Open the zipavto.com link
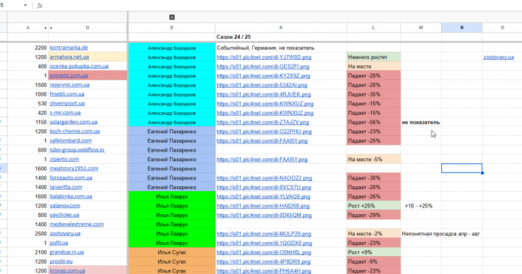522x274 pixels. (x=65, y=159)
